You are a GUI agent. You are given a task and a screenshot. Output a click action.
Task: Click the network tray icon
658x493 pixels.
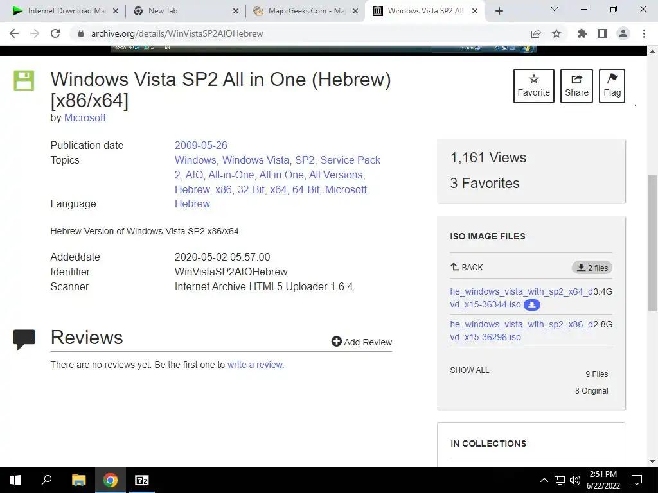tap(560, 480)
